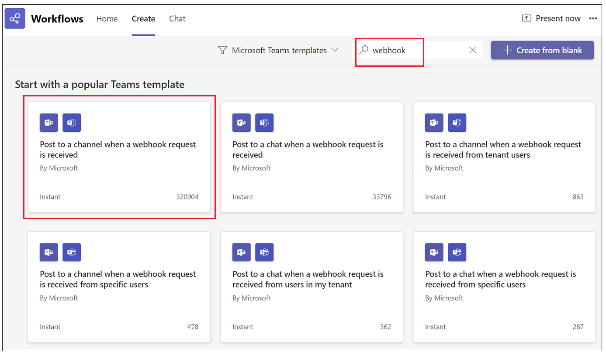Click first Teams icon on the 478 card
The height and width of the screenshot is (356, 606).
(x=49, y=252)
